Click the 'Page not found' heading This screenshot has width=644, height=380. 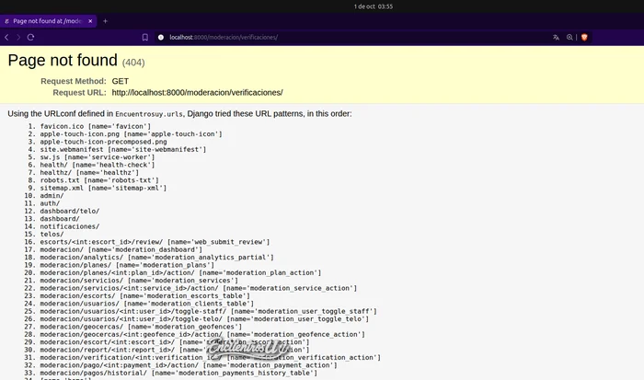click(x=63, y=61)
